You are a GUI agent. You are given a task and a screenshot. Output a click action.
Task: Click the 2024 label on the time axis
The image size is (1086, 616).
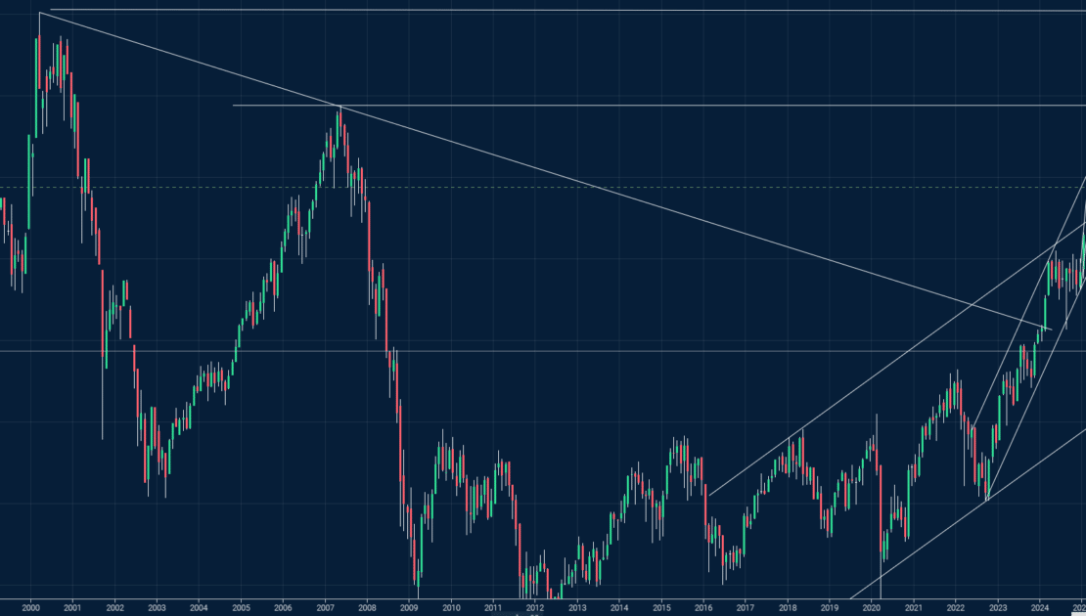click(1040, 607)
